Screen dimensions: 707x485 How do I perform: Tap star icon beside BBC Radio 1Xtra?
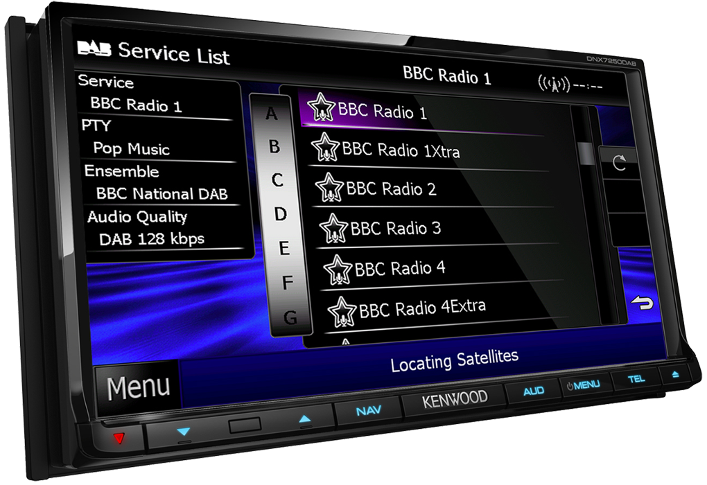325,148
